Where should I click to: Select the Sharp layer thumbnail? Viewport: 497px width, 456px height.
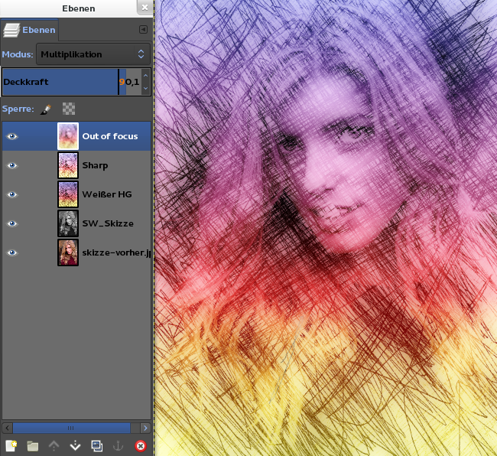click(x=68, y=165)
